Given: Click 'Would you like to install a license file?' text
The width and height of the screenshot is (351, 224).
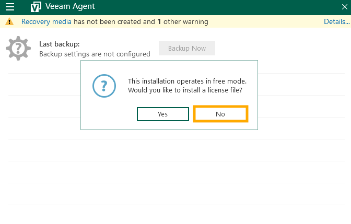Looking at the screenshot, I should tap(185, 90).
